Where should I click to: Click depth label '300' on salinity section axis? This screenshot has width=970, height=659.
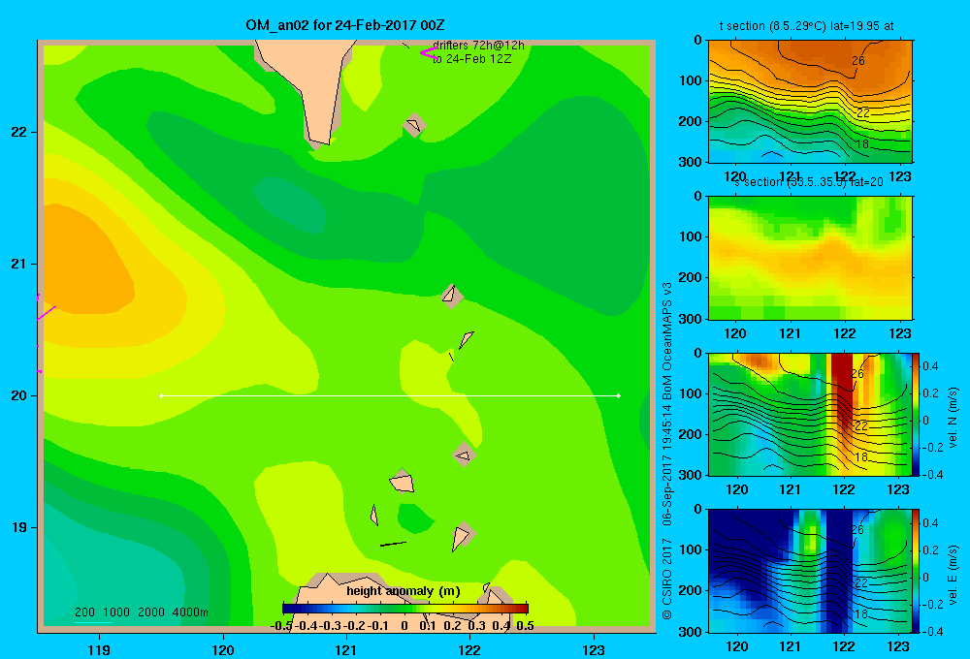pos(690,319)
